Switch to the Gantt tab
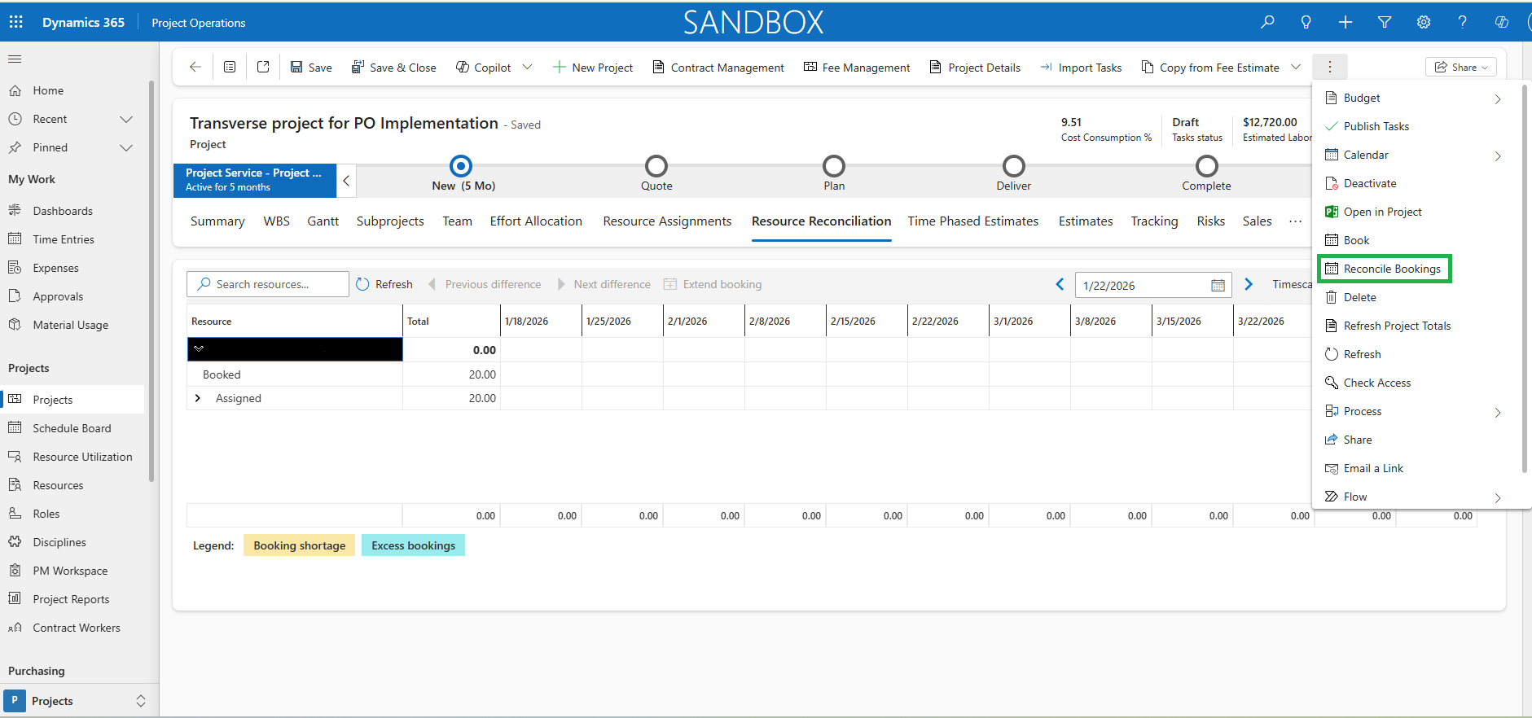The image size is (1532, 718). [x=323, y=221]
